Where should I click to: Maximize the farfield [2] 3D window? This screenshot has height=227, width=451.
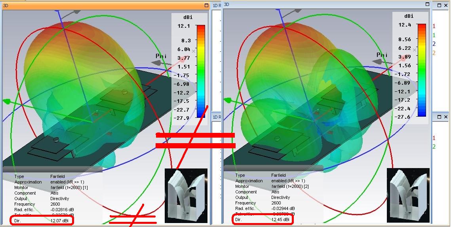coord(427,4)
